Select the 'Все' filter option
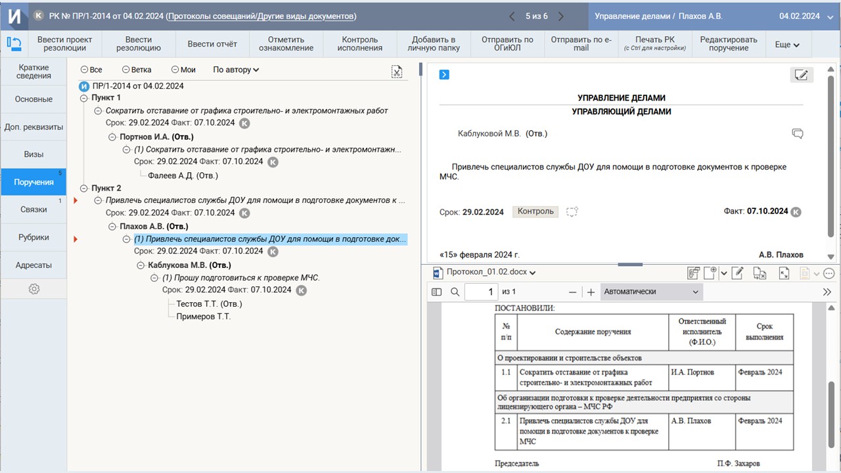841x473 pixels. (x=91, y=70)
